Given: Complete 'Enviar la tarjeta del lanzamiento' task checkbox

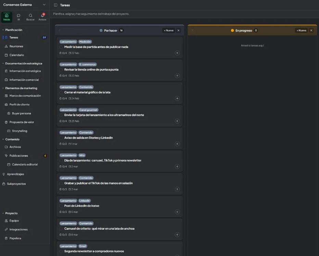Looking at the screenshot, I should point(61,115).
